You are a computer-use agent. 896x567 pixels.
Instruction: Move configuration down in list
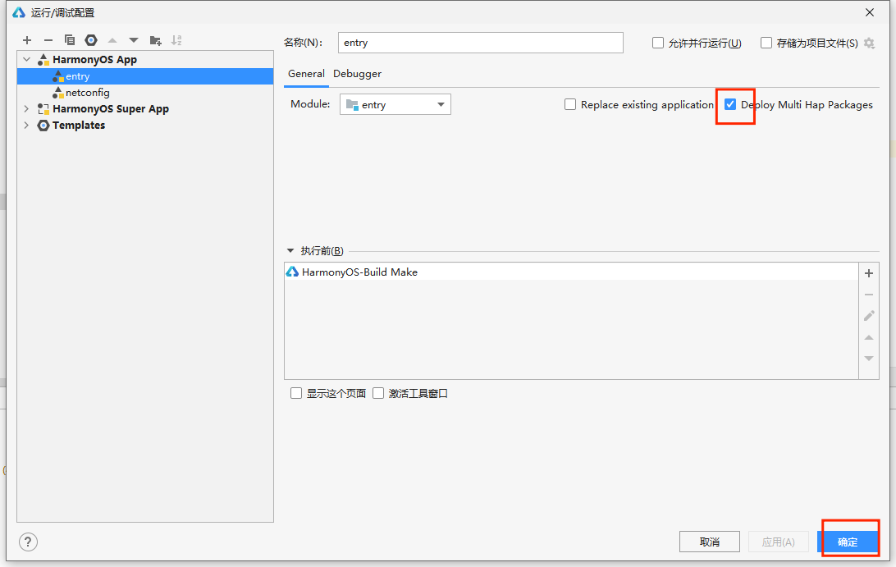point(134,40)
